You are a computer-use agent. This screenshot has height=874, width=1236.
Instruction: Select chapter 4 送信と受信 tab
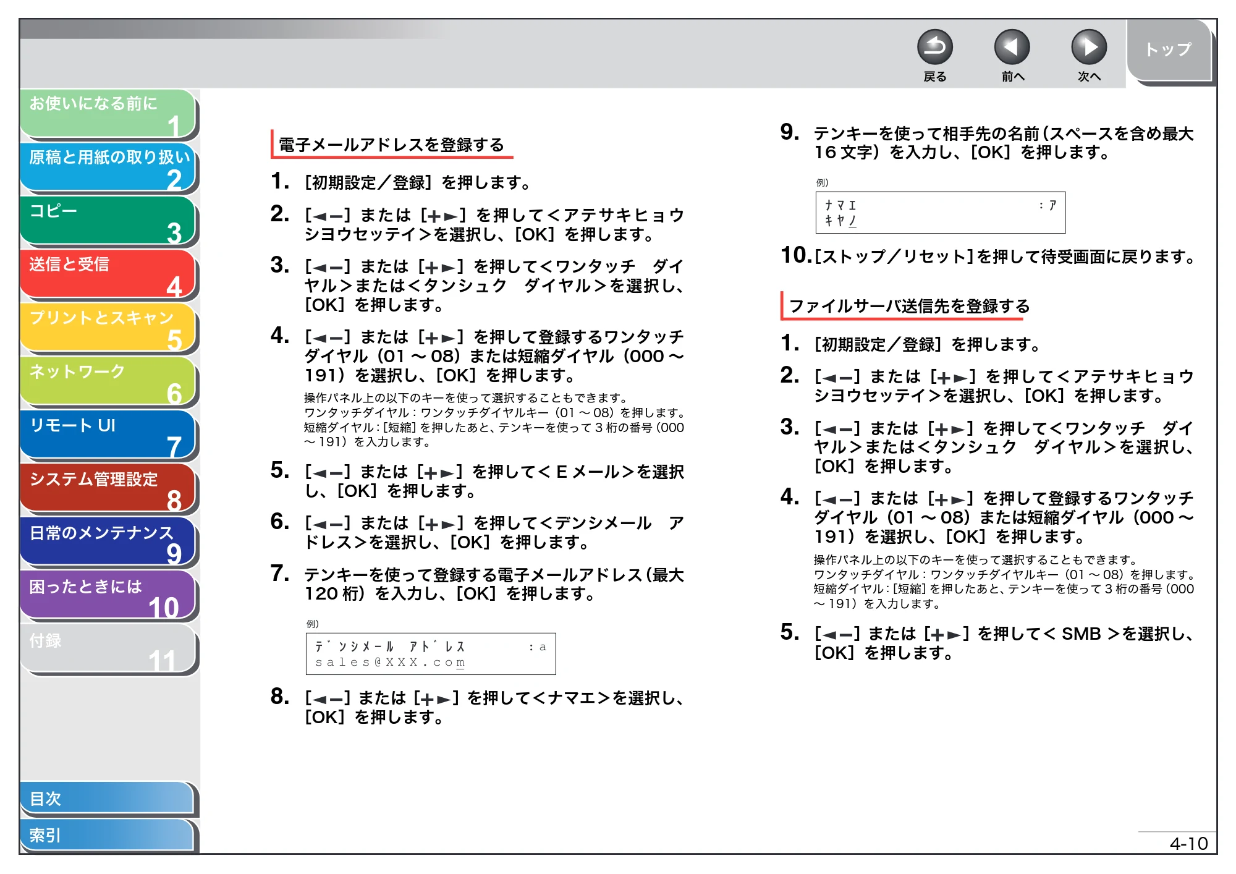pos(108,274)
